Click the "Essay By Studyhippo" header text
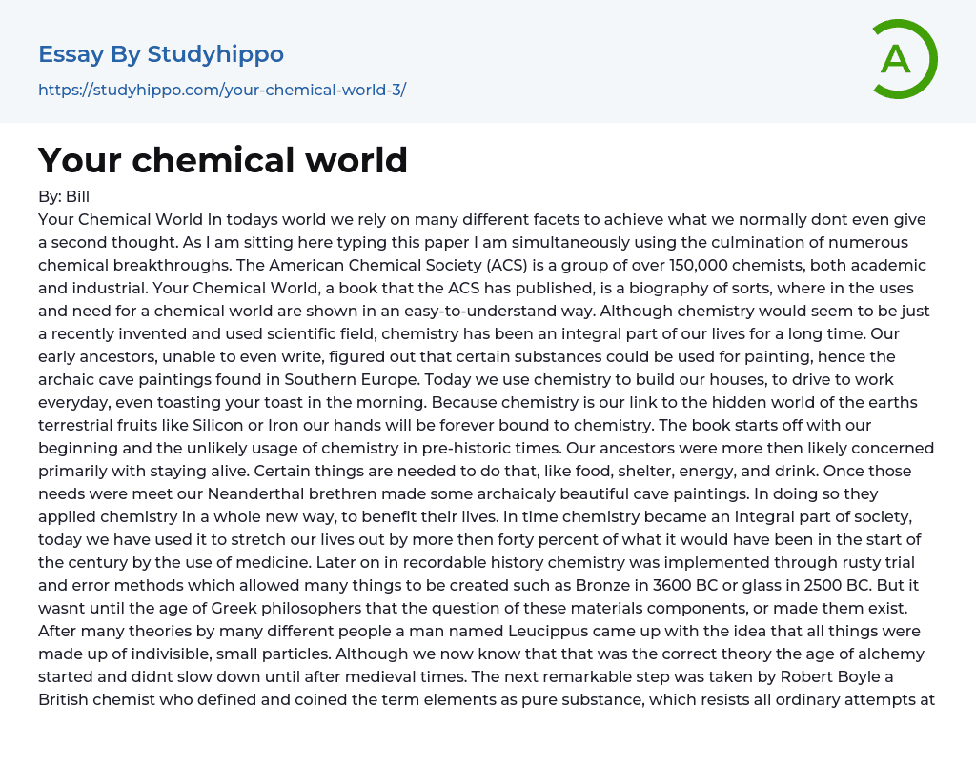The height and width of the screenshot is (765, 976). coord(161,54)
